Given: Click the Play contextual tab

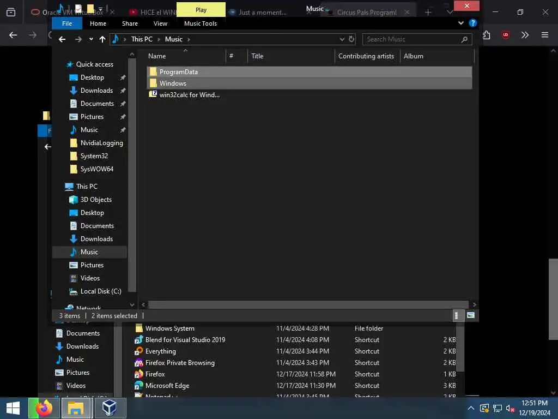Looking at the screenshot, I should [x=201, y=10].
